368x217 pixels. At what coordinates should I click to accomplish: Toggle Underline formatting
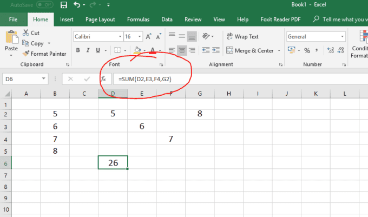[x=98, y=50]
